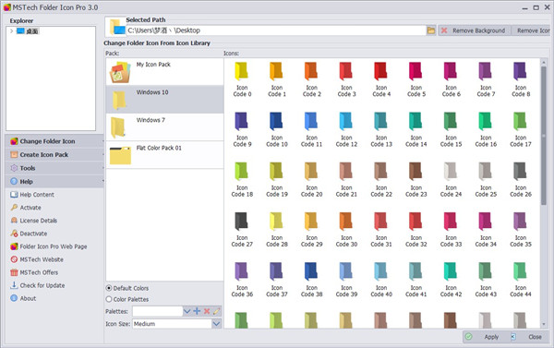Add a new palette with plus icon
Screen dimensions: 554x348
[197, 311]
